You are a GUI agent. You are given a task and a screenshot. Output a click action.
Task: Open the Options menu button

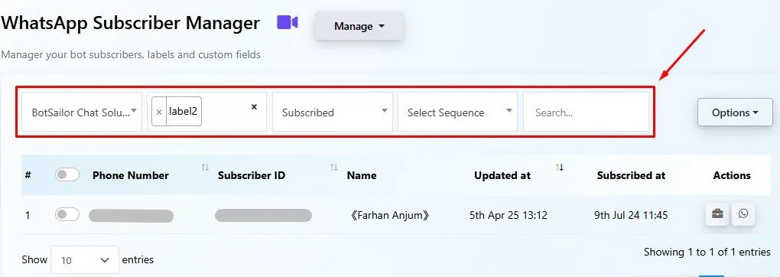pos(735,112)
